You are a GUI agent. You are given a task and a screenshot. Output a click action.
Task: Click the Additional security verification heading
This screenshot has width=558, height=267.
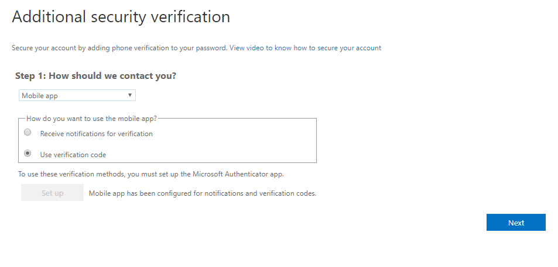(x=121, y=17)
